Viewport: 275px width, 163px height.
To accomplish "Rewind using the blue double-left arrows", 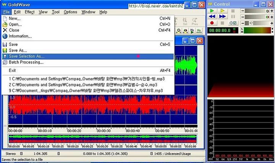I will pyautogui.click(x=212, y=16).
